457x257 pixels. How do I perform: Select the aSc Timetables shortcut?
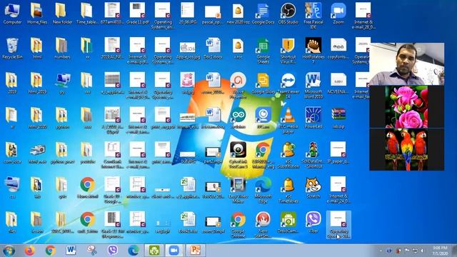(288, 190)
